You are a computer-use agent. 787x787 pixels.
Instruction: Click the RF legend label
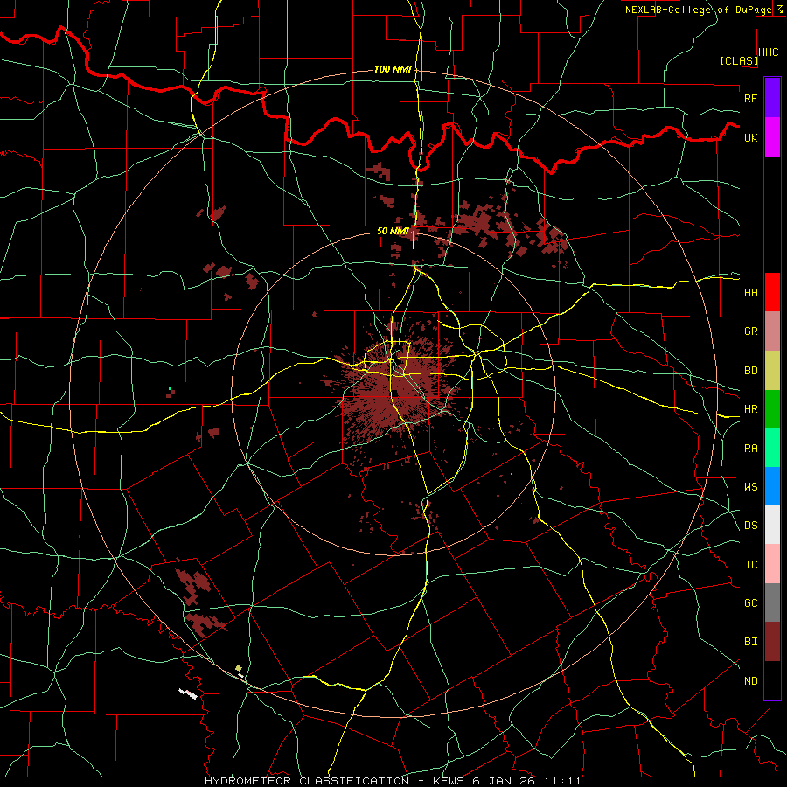(750, 98)
